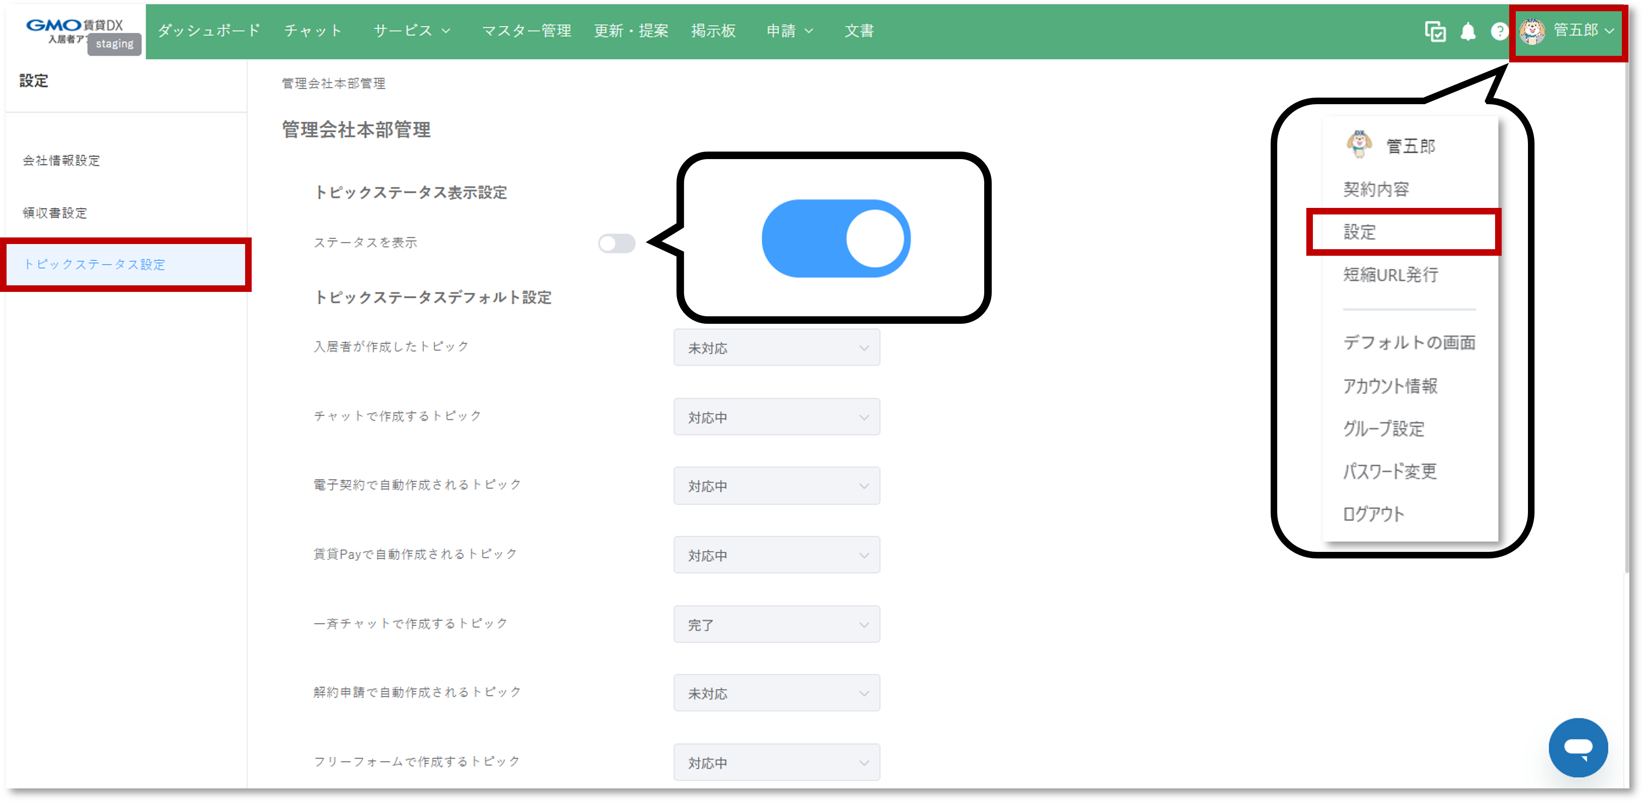Enable the ステータスを表示 toggle
1643x802 pixels.
click(617, 244)
